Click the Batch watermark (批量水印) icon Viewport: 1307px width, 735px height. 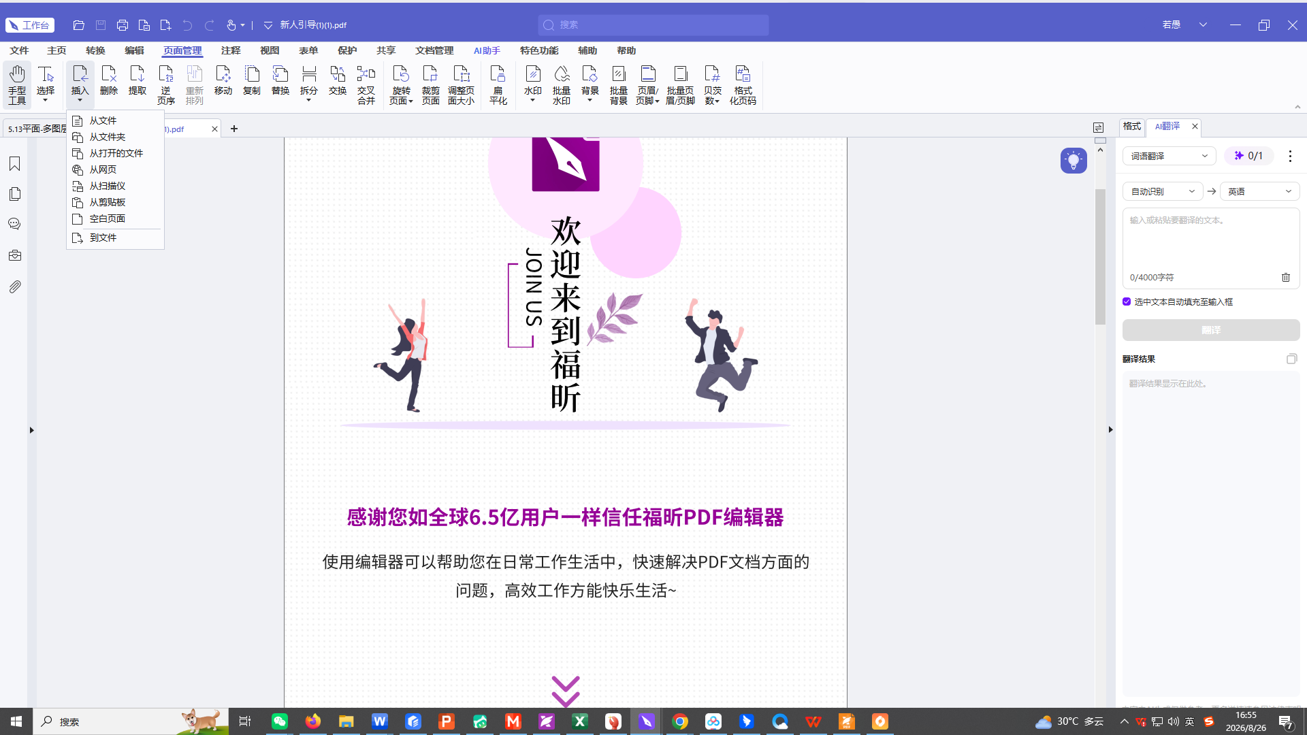coord(562,84)
